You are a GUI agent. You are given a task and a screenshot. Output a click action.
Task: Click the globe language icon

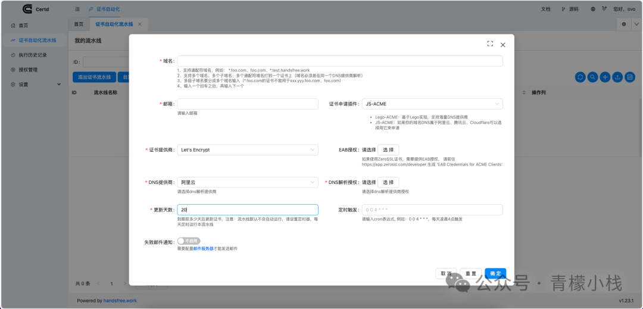point(593,9)
